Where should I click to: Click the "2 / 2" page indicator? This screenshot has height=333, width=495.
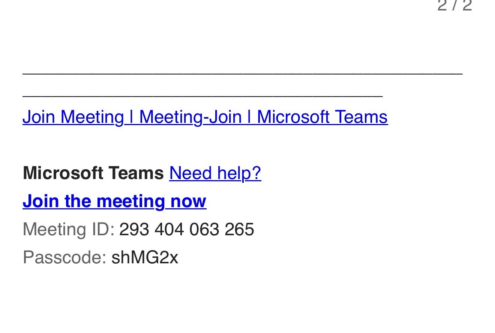pyautogui.click(x=454, y=6)
